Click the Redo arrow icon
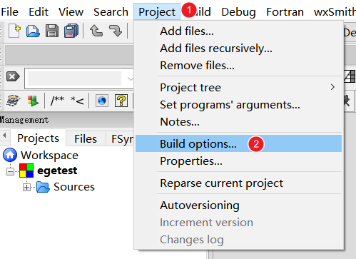 point(116,31)
